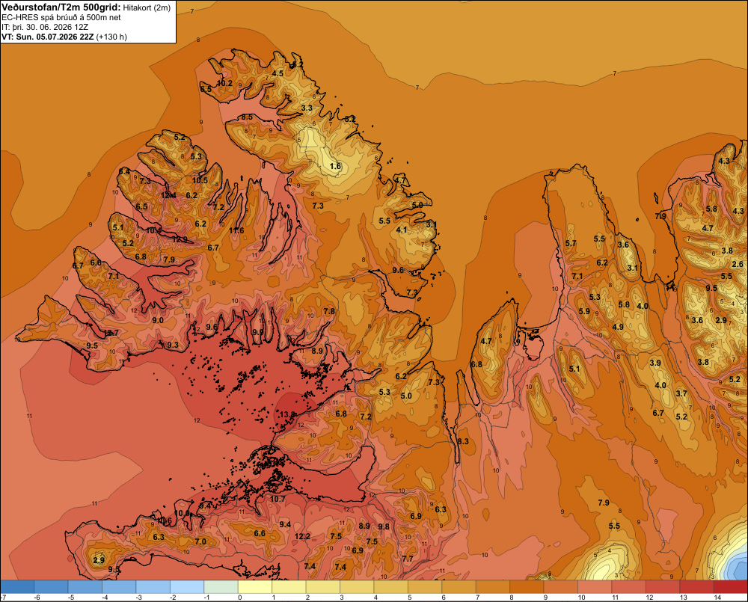Viewport: 748px width, 602px height.
Task: Click the 10.2 temperature label near the northern tip
Action: [x=224, y=83]
